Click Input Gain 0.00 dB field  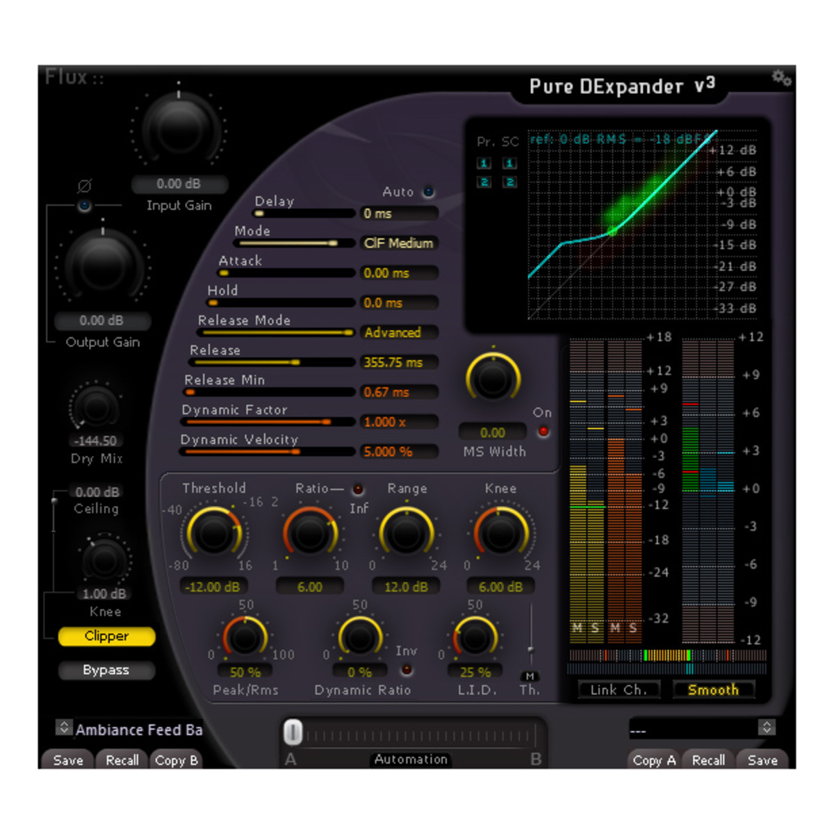[x=179, y=184]
